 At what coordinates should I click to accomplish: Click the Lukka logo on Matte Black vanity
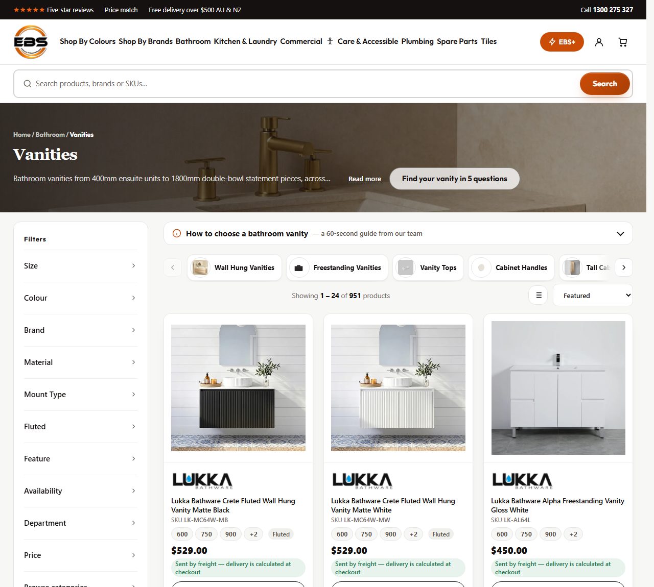202,481
